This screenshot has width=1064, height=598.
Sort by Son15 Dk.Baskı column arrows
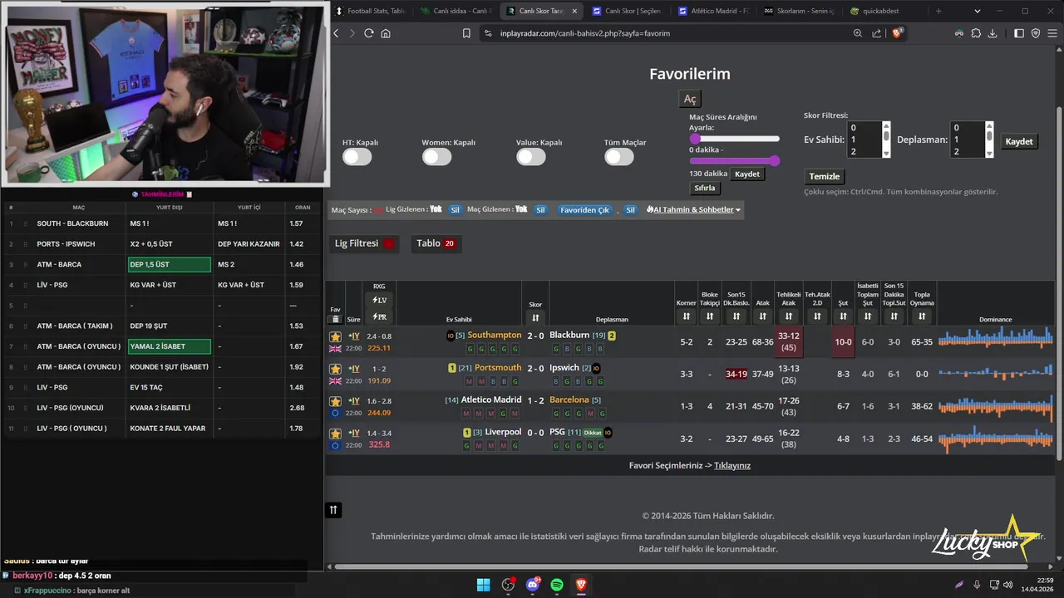(736, 316)
